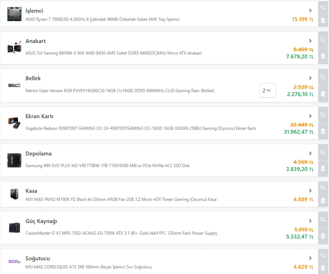Click the Soğutucu category heading
This screenshot has width=329, height=274.
coord(38,259)
